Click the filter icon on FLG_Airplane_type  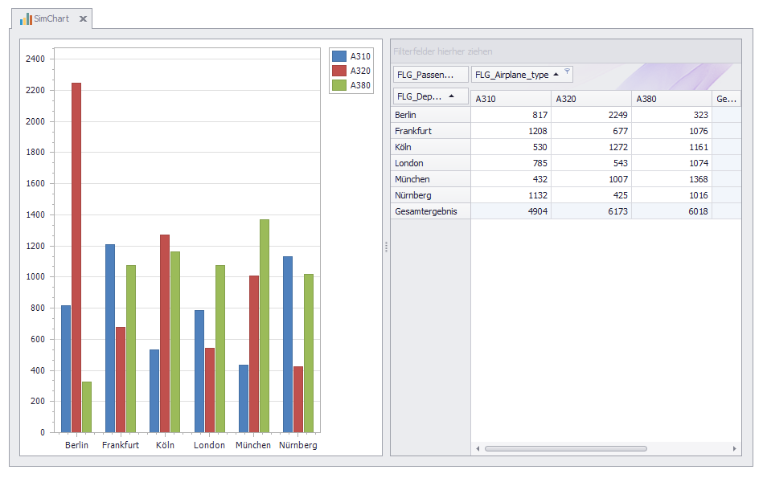(x=567, y=72)
